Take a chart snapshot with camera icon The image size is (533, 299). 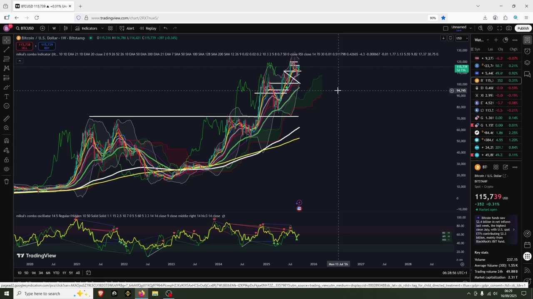tap(509, 28)
